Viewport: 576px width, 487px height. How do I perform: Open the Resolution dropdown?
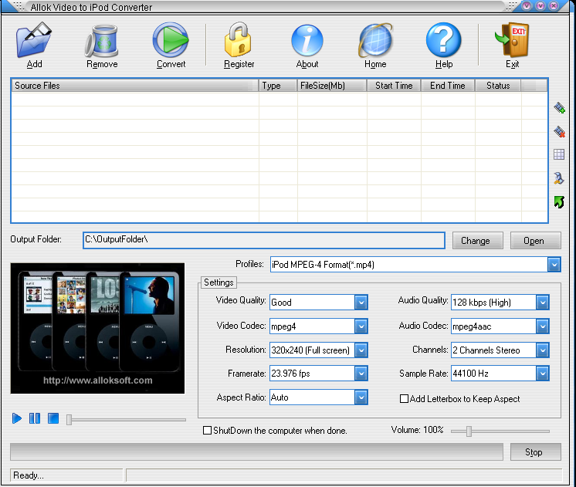click(x=361, y=350)
